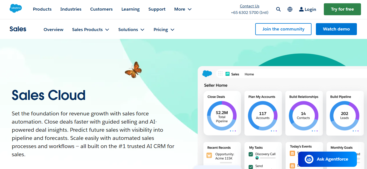
Task: Toggle the Send task checkbox
Action: 251,167
